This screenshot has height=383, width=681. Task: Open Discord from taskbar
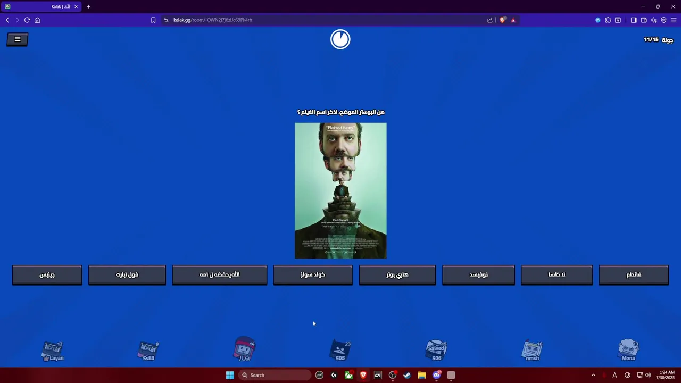437,375
